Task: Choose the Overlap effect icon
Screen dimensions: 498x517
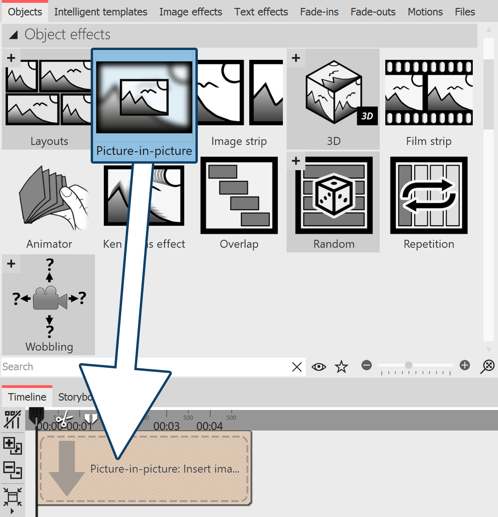Action: (x=239, y=196)
